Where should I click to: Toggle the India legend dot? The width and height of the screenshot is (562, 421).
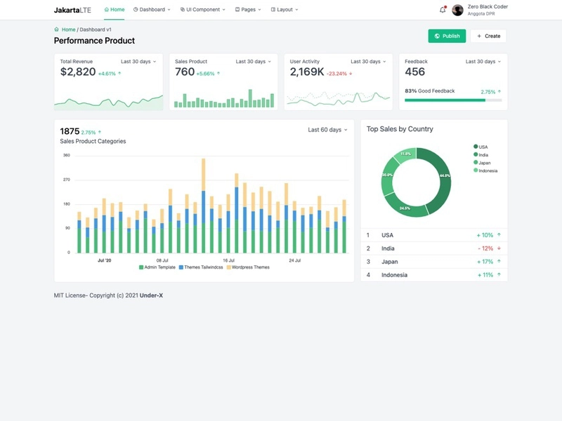click(476, 154)
